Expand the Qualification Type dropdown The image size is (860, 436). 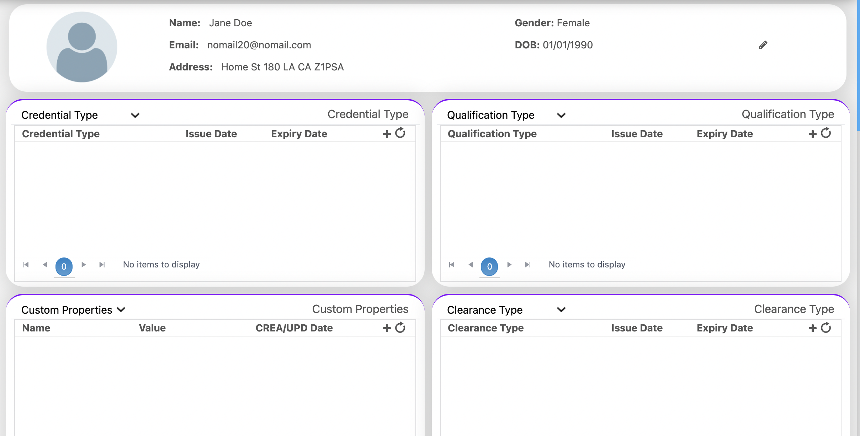561,115
